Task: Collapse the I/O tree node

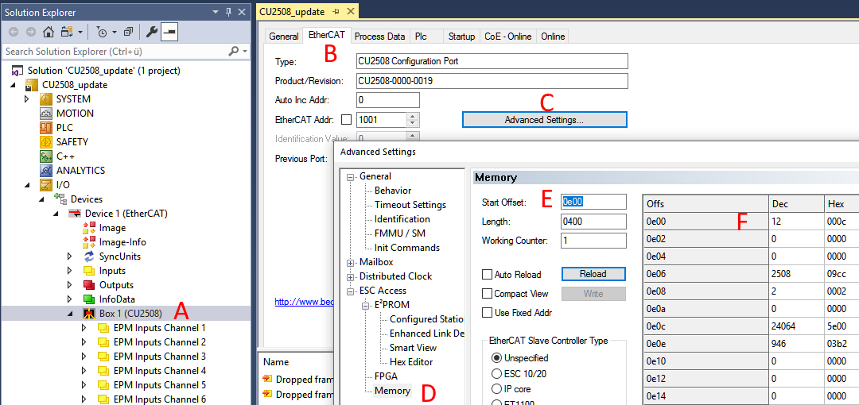Action: (x=27, y=185)
